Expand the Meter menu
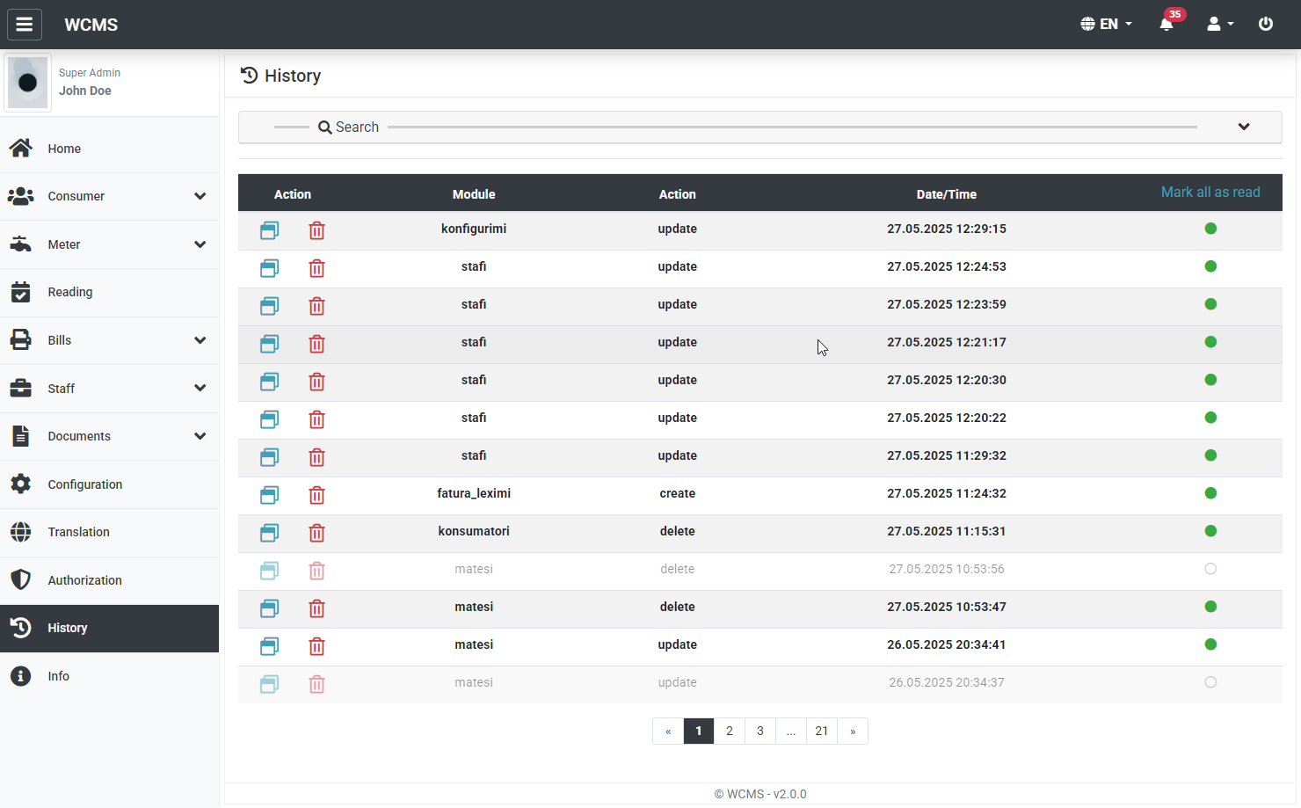The height and width of the screenshot is (808, 1301). [x=109, y=244]
